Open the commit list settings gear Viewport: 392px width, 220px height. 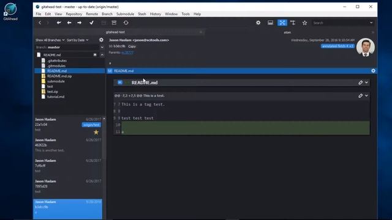coord(101,40)
